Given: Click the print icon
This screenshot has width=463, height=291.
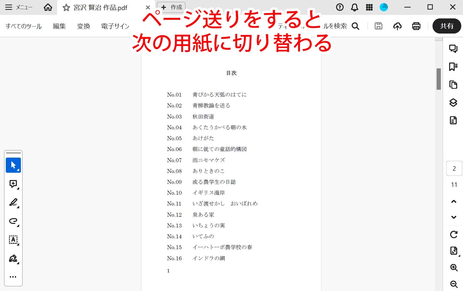Looking at the screenshot, I should point(416,26).
